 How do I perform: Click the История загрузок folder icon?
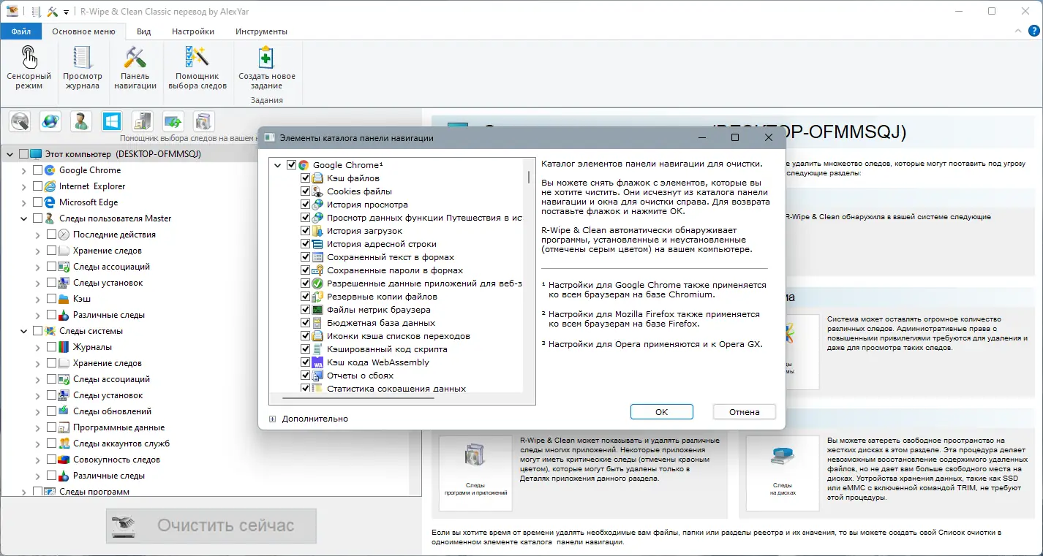pyautogui.click(x=317, y=231)
